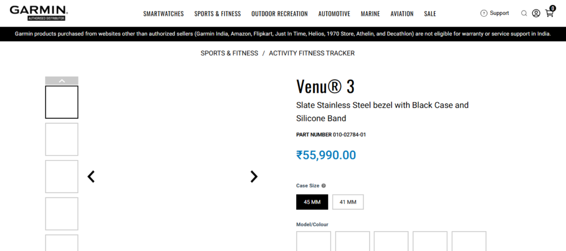Open the shopping cart icon
Image resolution: width=566 pixels, height=251 pixels.
[x=549, y=13]
